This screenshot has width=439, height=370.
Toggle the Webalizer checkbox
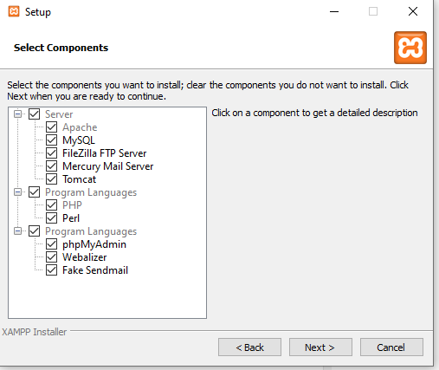point(51,257)
